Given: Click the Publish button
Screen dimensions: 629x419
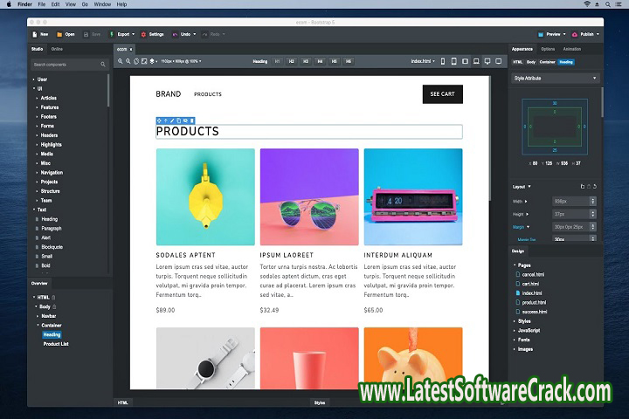Looking at the screenshot, I should pyautogui.click(x=584, y=34).
